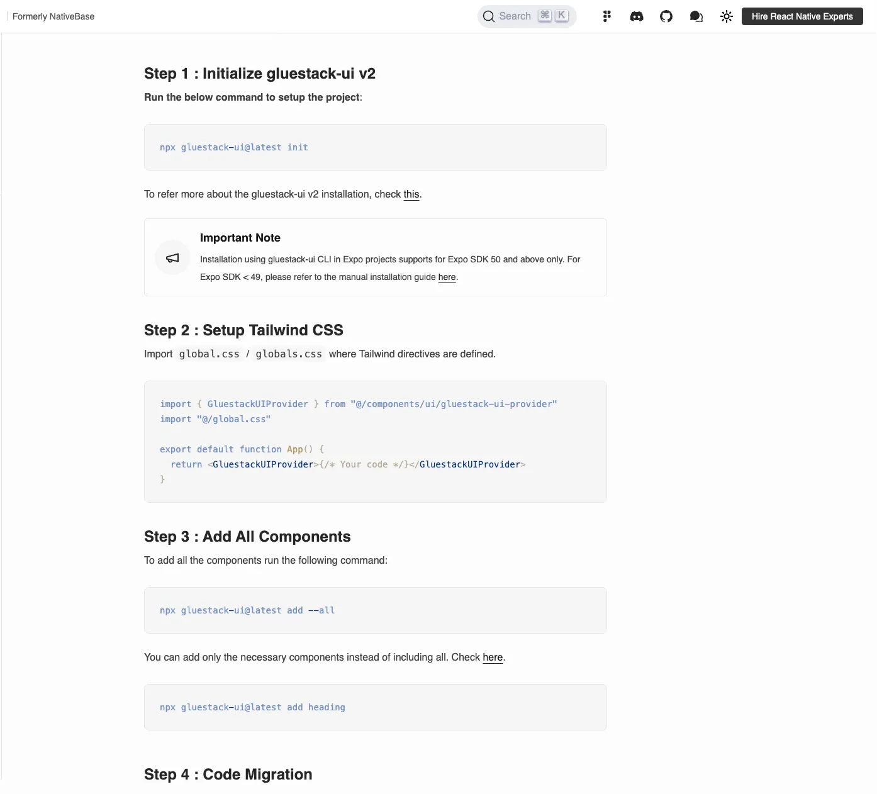Select the 'npx gluestack-ui@latest init' code block
Image resolution: width=877 pixels, height=794 pixels.
coord(233,147)
